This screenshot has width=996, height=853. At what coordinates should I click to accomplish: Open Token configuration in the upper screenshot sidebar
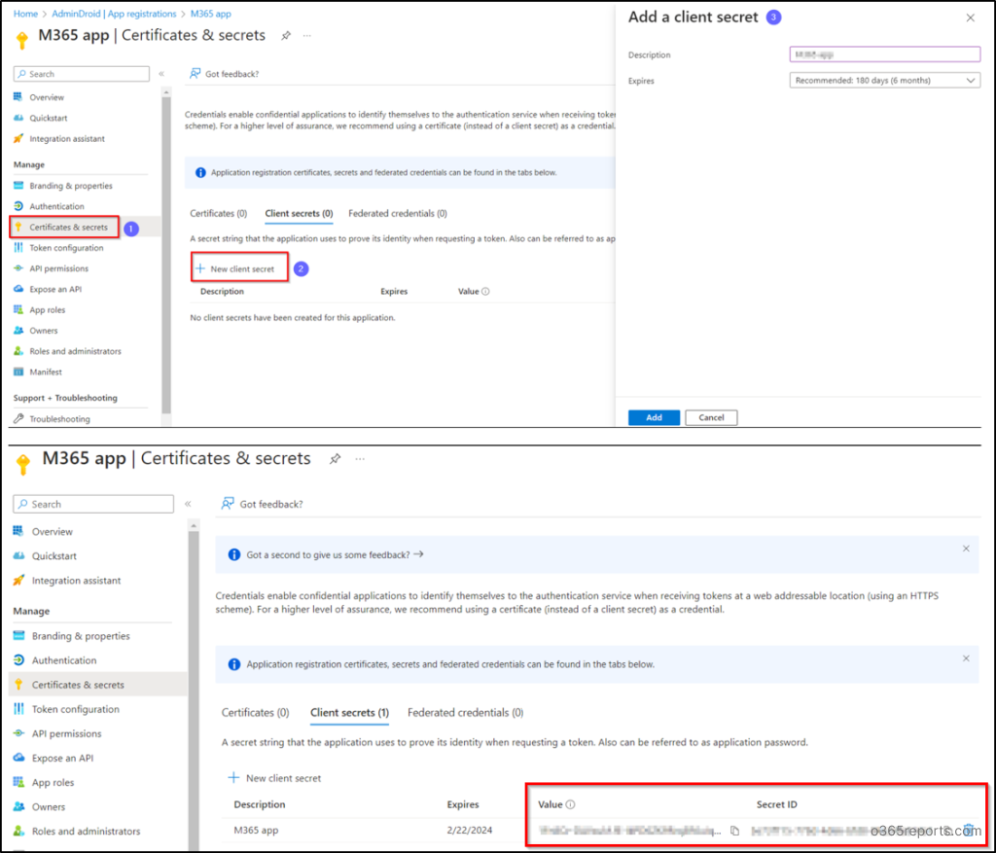click(x=58, y=248)
